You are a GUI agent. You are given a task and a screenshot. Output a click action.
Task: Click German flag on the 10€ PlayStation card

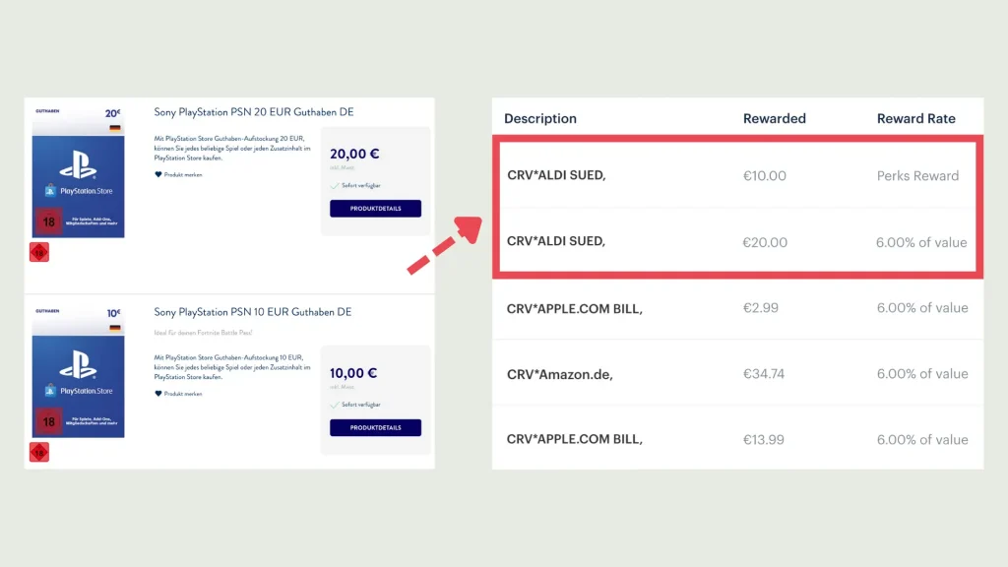[x=114, y=328]
